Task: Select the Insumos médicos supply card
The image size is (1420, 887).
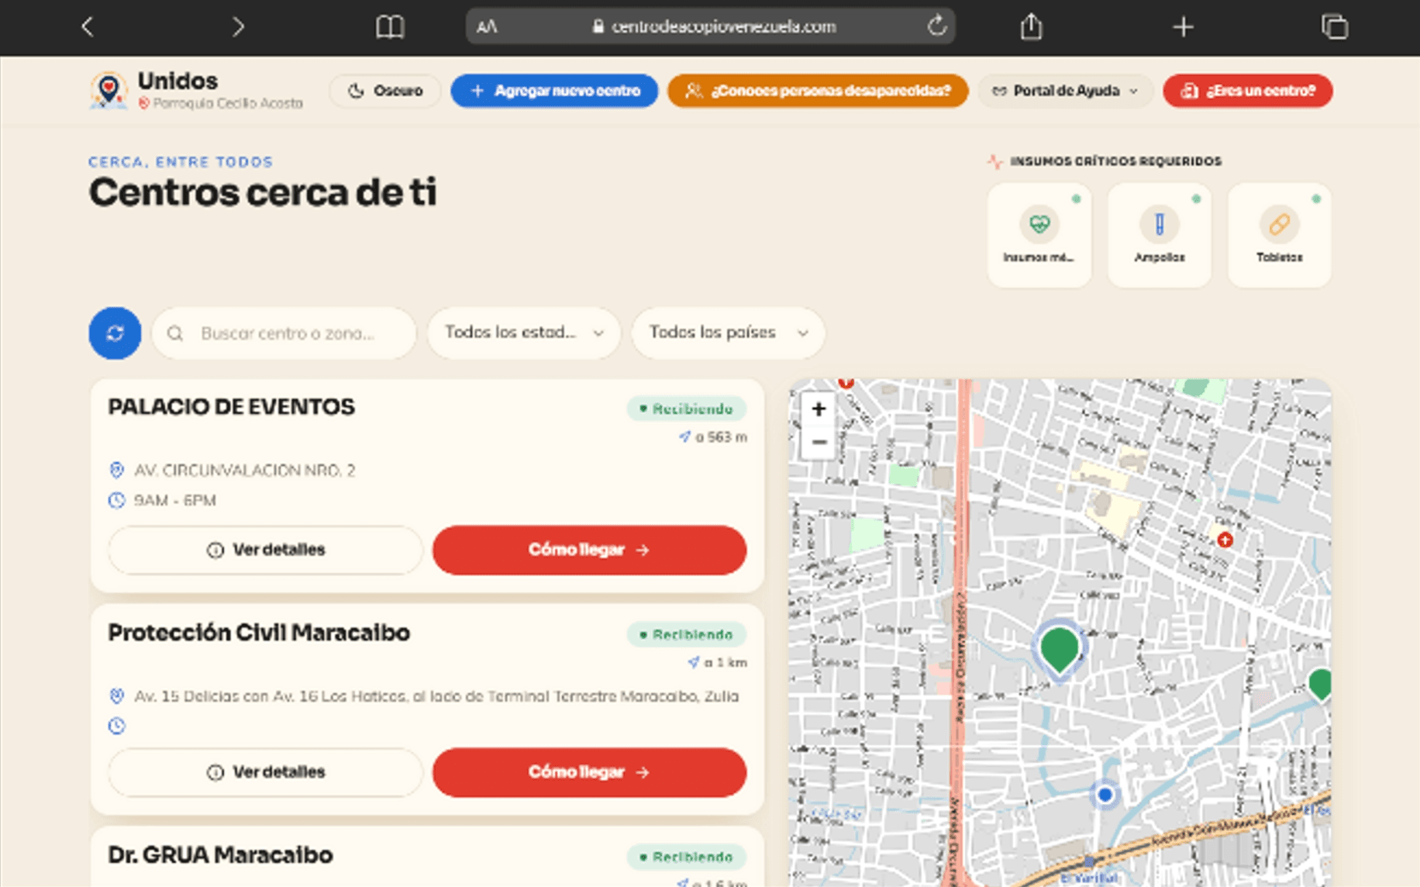Action: (x=1039, y=235)
